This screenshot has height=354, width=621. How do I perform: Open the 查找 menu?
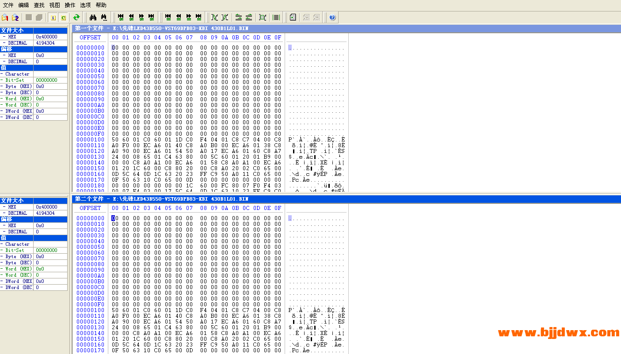pos(39,5)
